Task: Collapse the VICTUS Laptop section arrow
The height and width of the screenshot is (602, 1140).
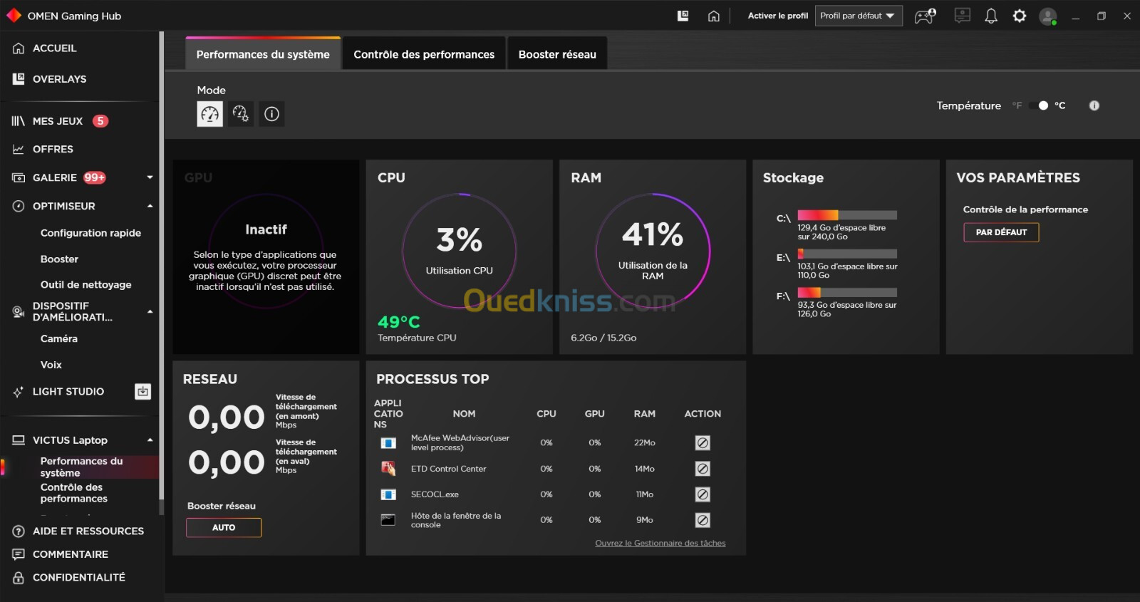Action: [150, 440]
